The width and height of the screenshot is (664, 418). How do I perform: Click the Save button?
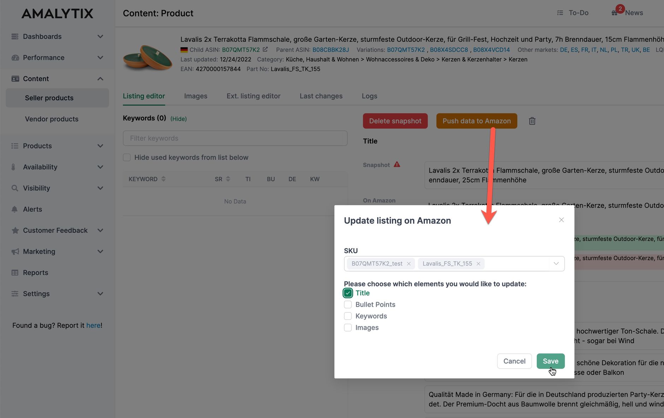tap(551, 361)
